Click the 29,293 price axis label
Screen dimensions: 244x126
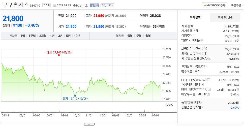click(x=167, y=49)
